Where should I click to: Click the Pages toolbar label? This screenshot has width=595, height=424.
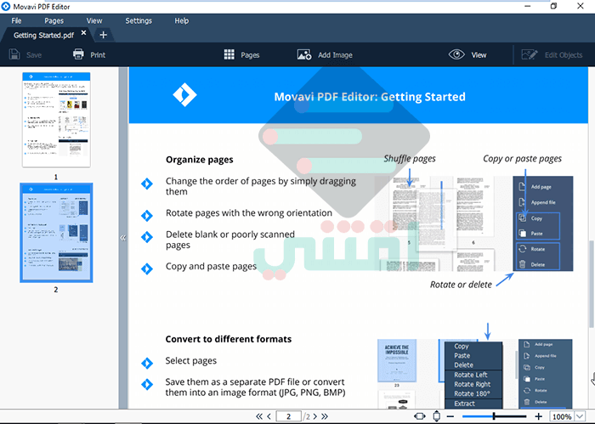pos(250,55)
